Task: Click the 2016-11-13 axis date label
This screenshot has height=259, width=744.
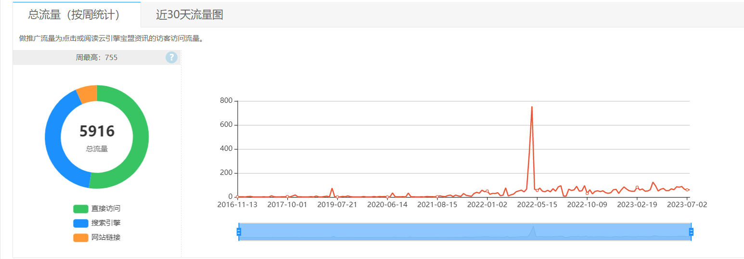Action: pos(237,204)
